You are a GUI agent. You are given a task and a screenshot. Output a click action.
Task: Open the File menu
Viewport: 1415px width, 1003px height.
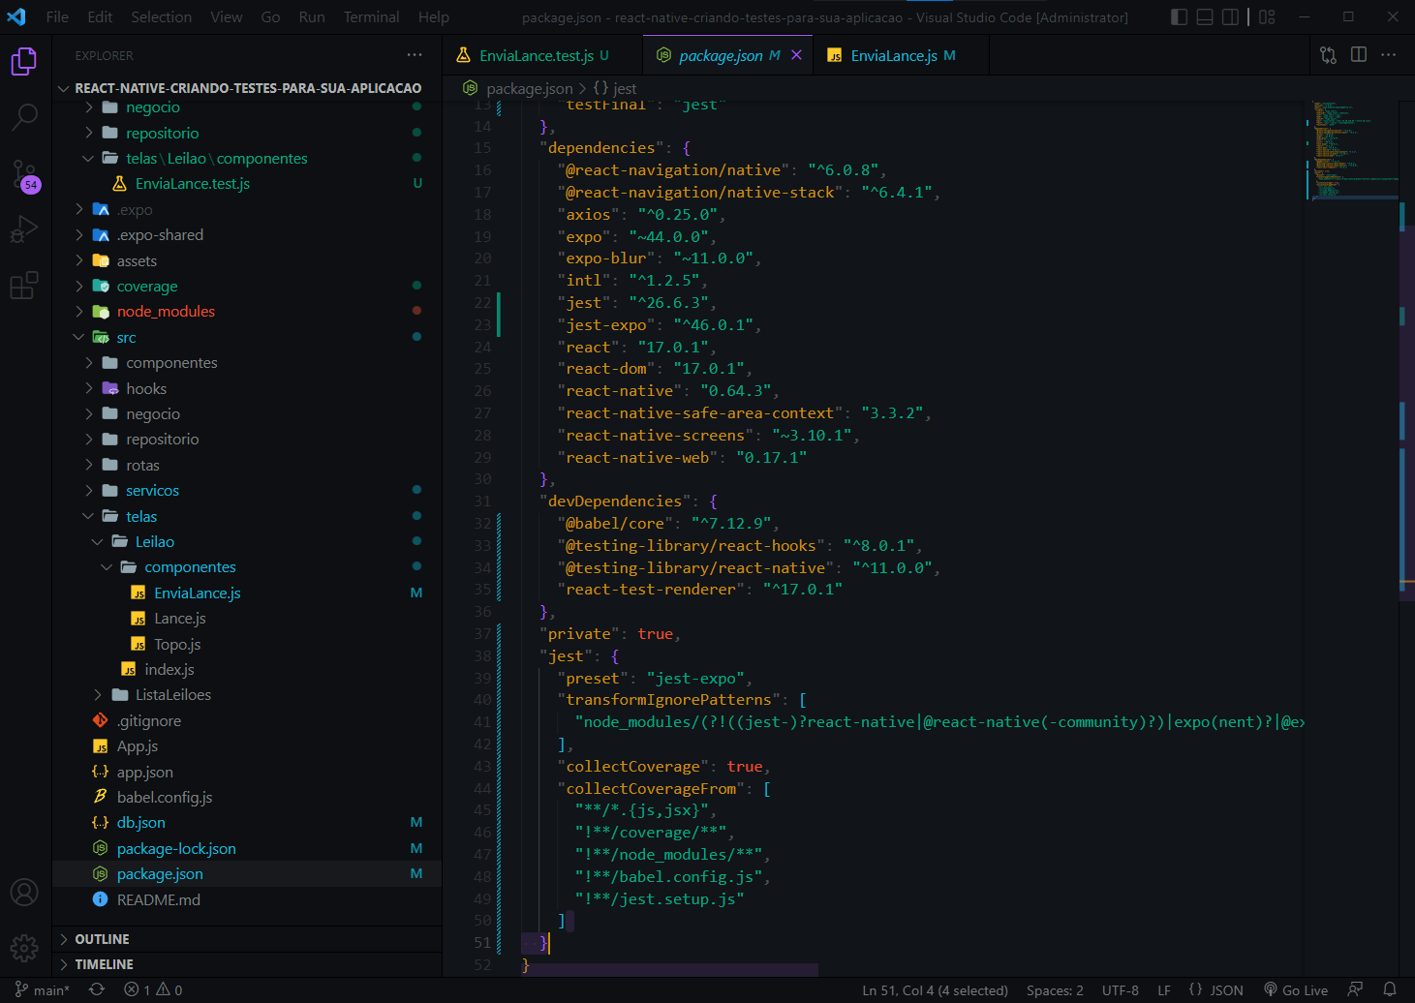[57, 16]
